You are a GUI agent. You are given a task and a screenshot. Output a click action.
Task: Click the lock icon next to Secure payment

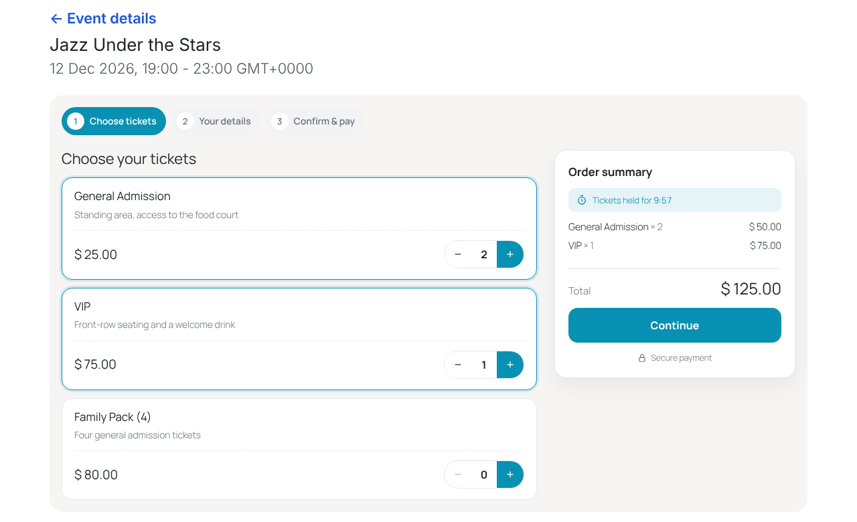point(642,358)
